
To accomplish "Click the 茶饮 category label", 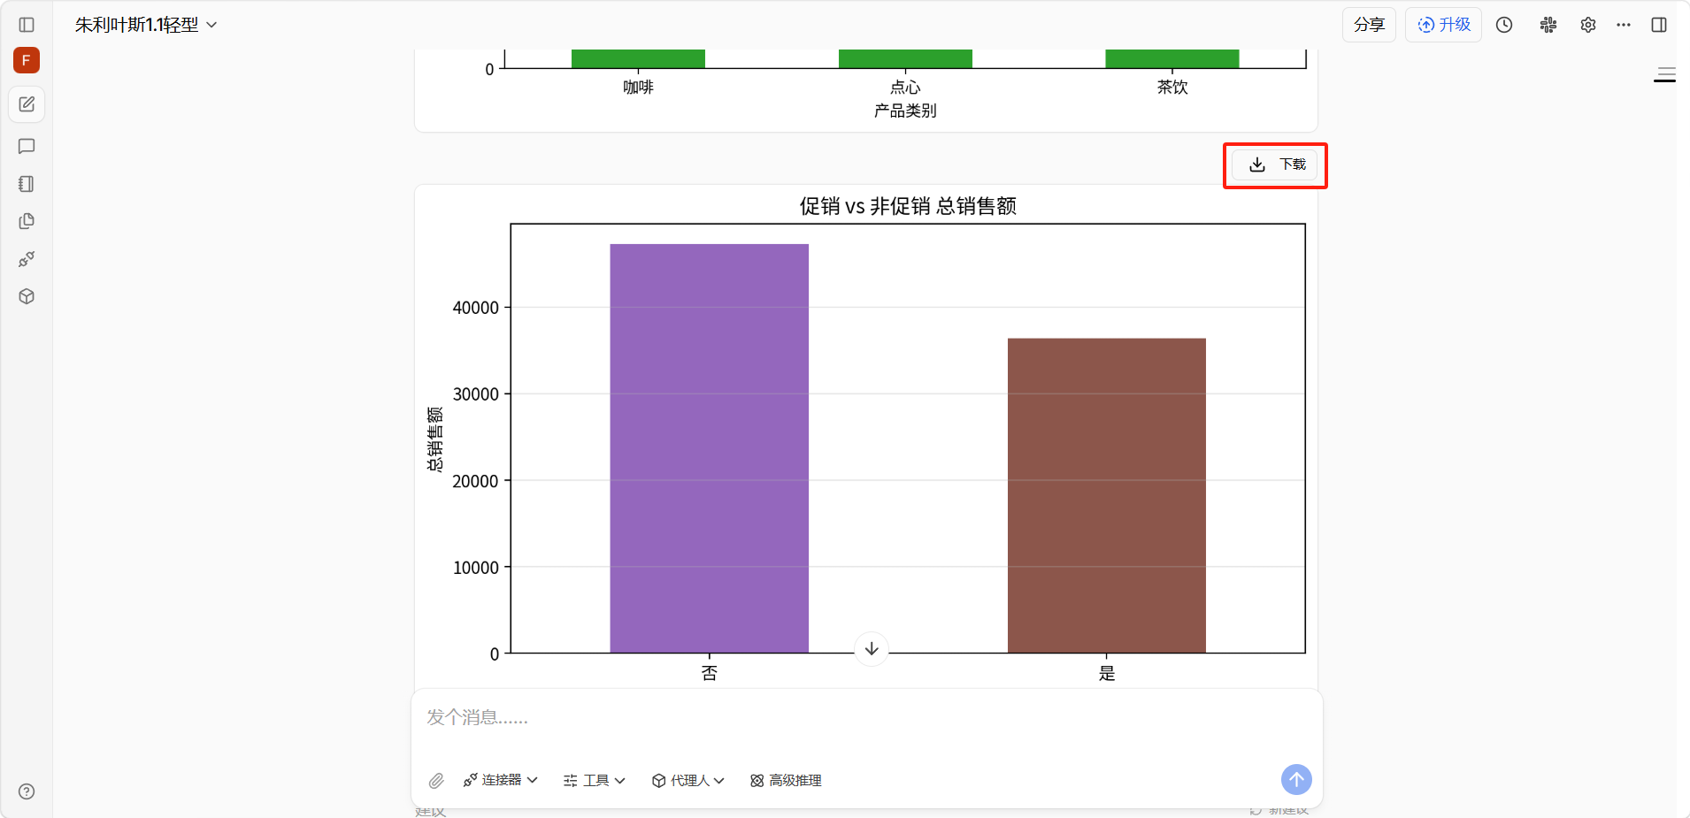I will [x=1172, y=87].
